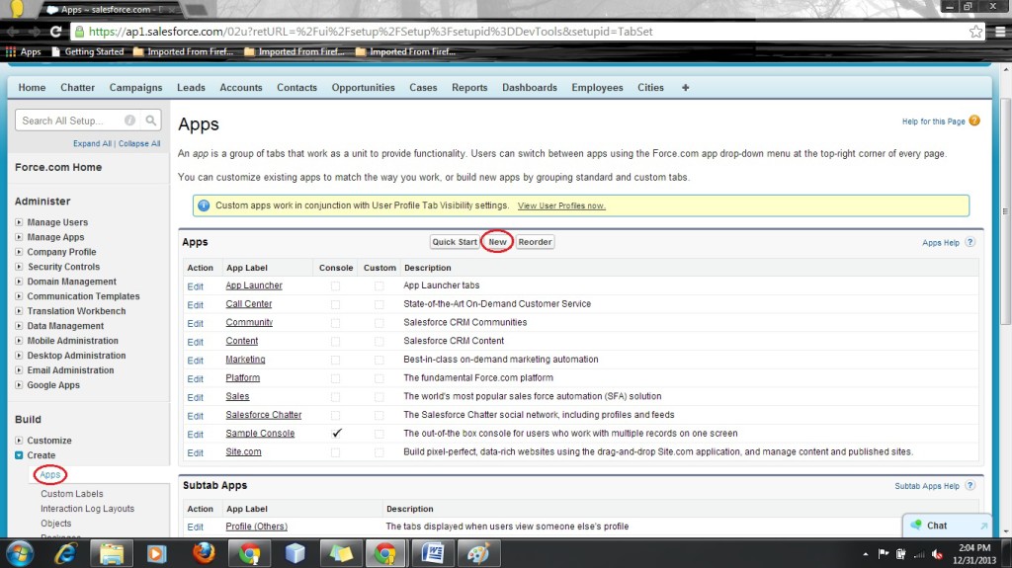Viewport: 1012px width, 568px height.
Task: Open the Custom Labels sidebar item
Action: point(71,494)
